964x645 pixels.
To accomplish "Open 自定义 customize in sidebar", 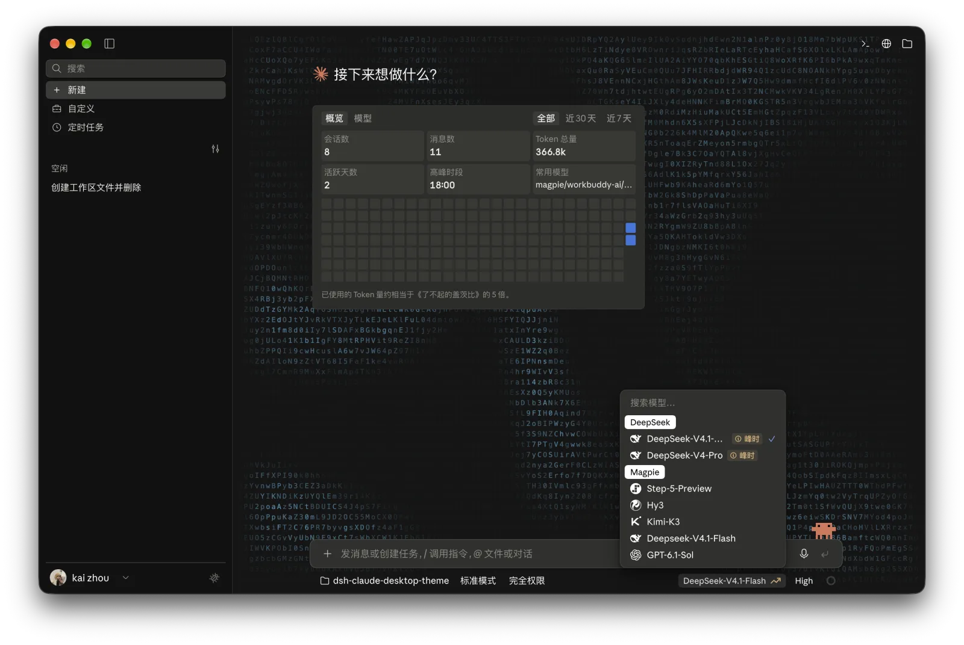I will coord(136,108).
